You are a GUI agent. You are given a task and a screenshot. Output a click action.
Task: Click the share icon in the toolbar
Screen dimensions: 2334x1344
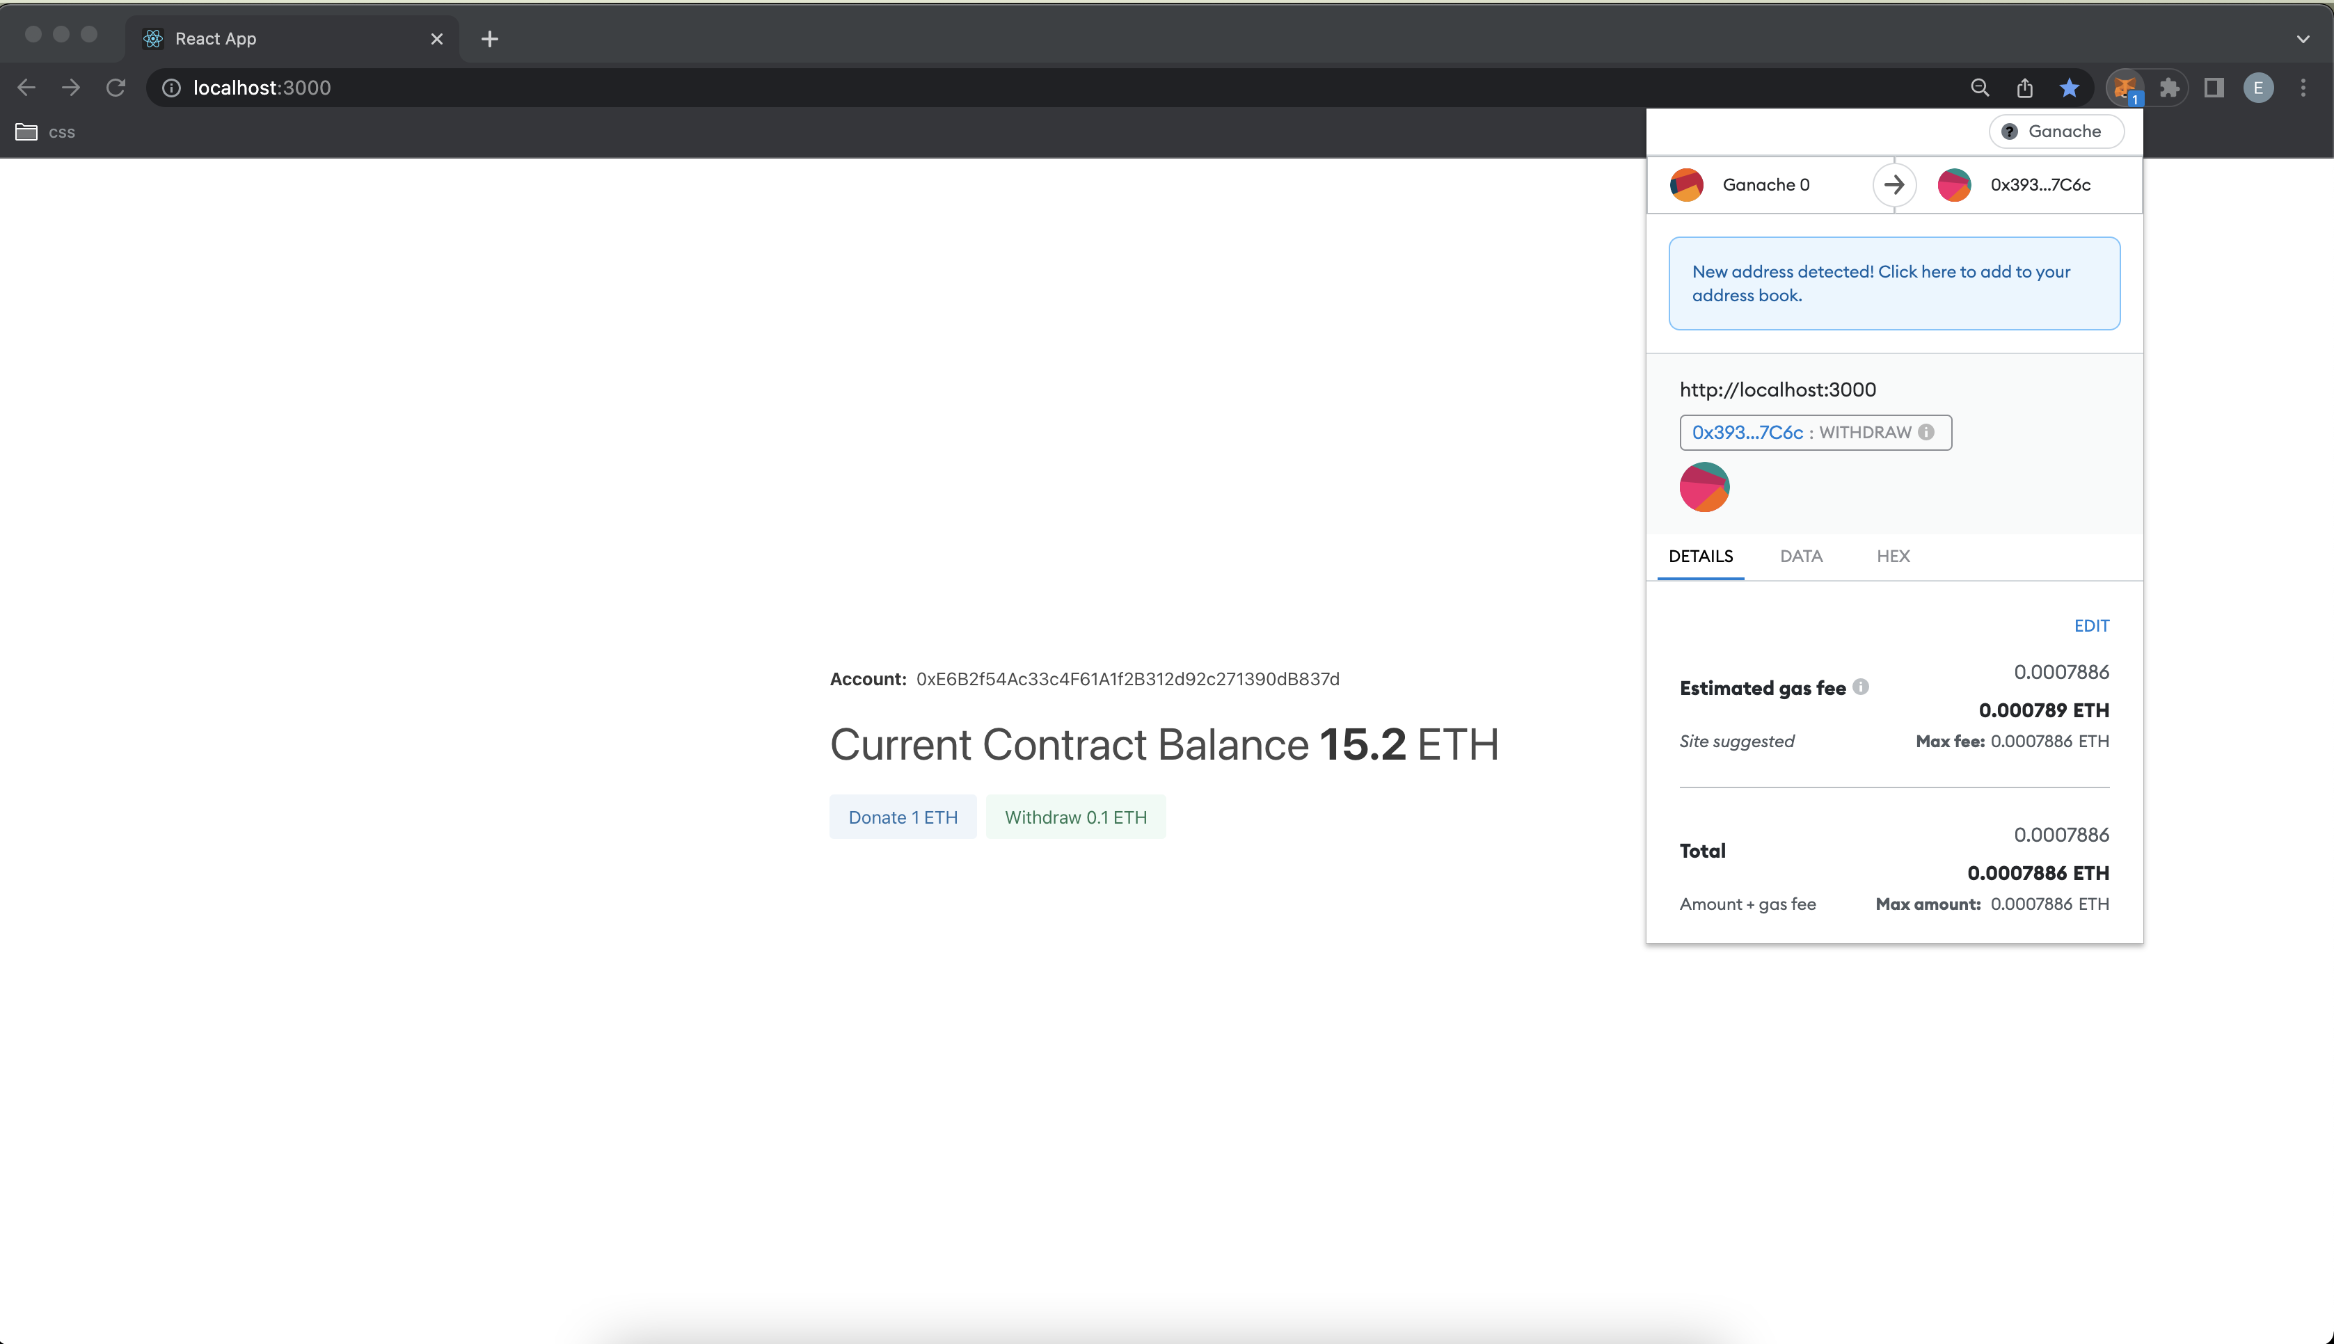(2025, 88)
